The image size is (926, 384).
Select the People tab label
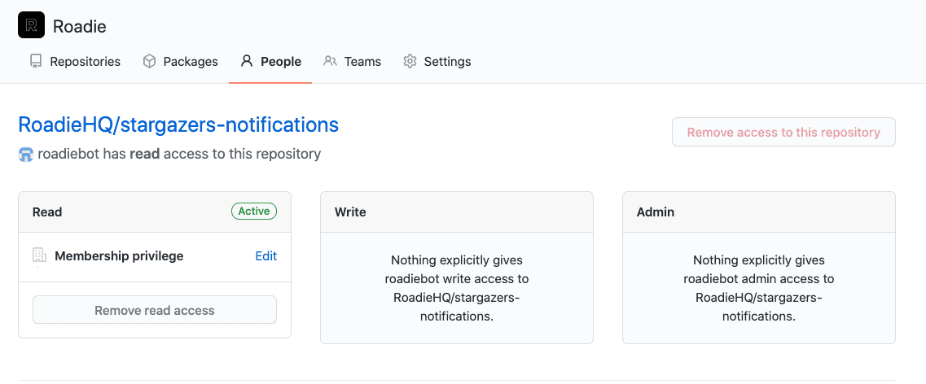coord(281,61)
